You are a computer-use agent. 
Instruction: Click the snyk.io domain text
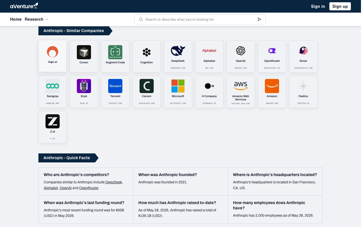(x=84, y=103)
